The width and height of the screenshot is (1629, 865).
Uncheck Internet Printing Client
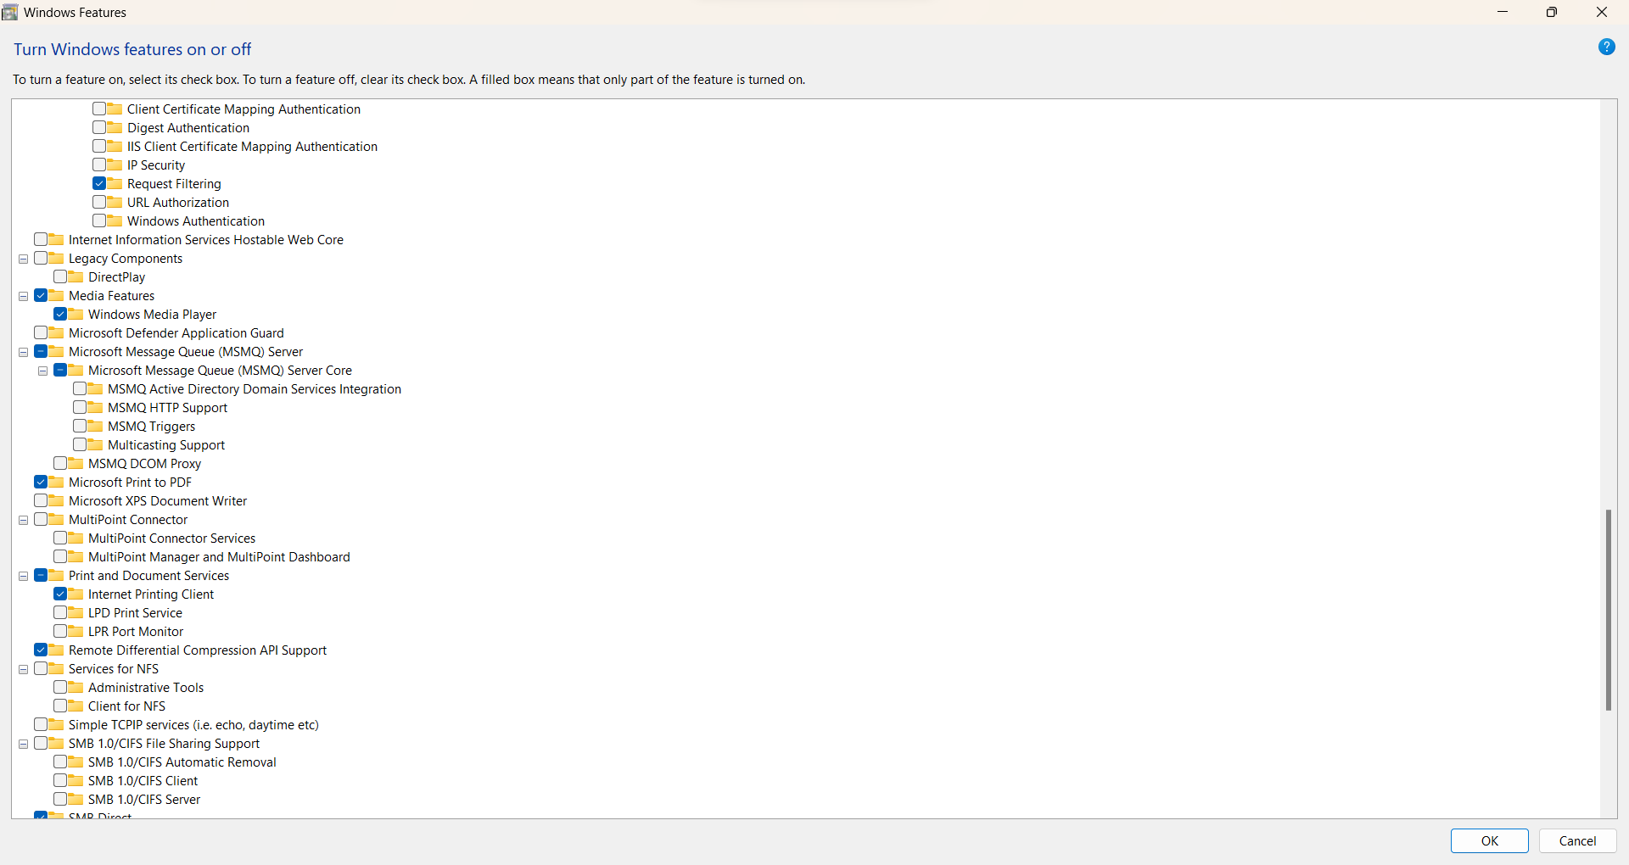tap(60, 594)
